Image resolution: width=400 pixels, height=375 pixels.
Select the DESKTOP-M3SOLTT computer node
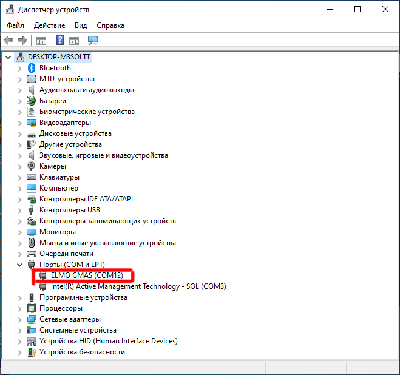(59, 57)
